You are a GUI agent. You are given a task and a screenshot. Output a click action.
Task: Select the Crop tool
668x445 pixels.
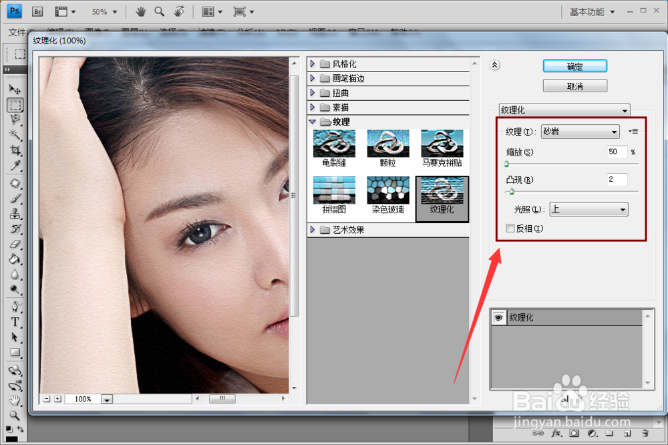pos(15,150)
